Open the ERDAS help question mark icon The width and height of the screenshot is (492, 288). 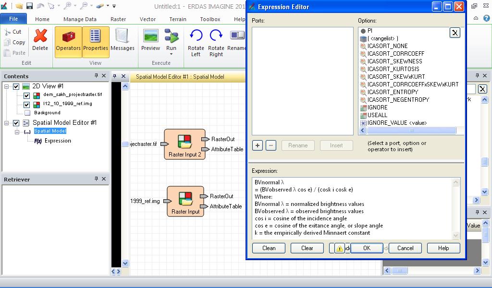pos(486,18)
